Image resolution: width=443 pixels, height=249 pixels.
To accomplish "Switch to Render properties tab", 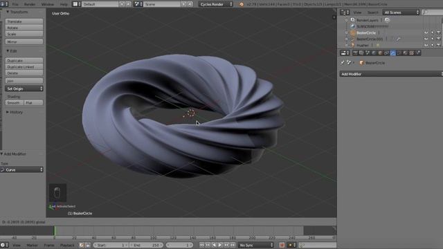I will (x=355, y=53).
